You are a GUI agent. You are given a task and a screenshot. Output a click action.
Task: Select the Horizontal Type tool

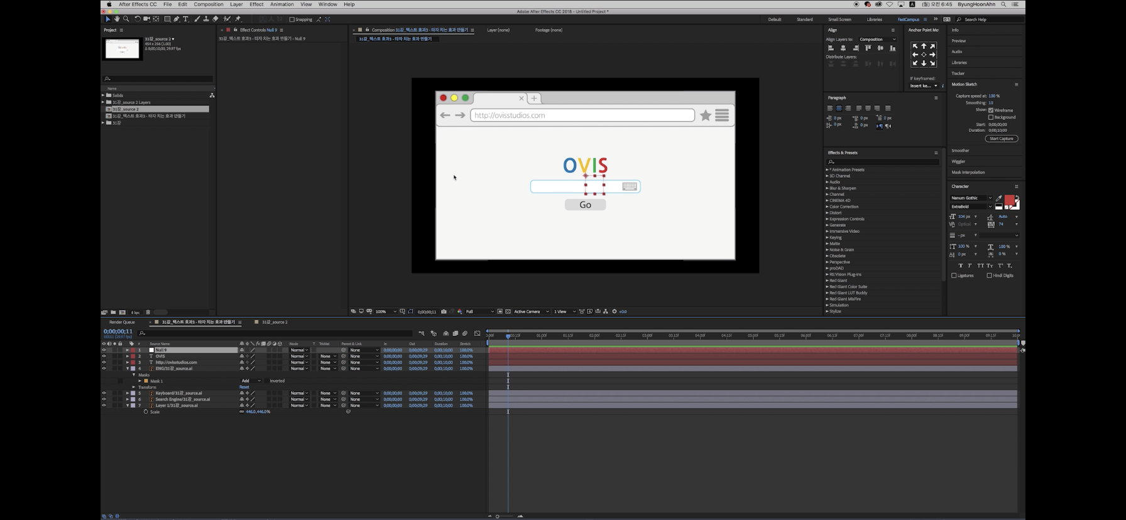tap(185, 19)
